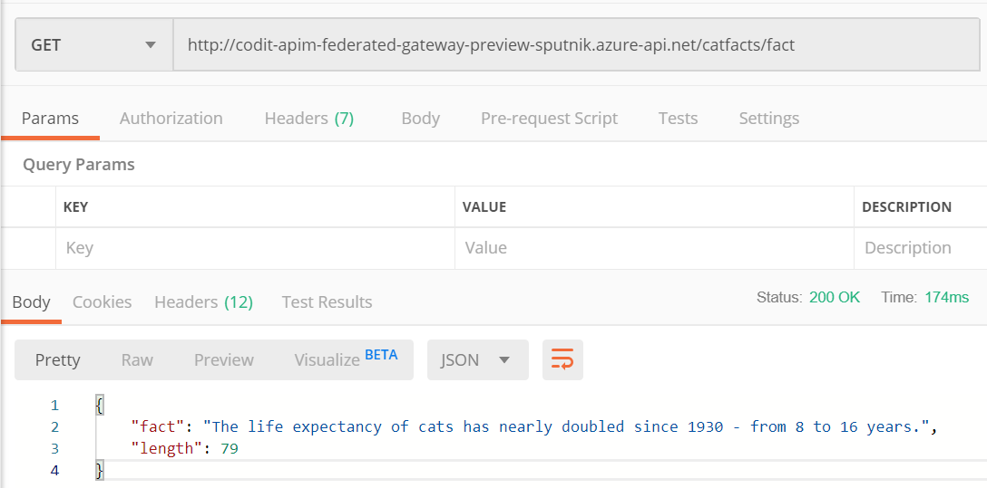Open the request Headers (7) tab
This screenshot has width=987, height=488.
click(308, 119)
